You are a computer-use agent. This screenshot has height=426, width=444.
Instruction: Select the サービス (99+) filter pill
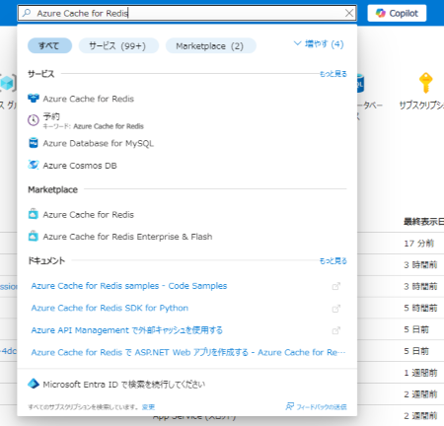click(x=118, y=45)
